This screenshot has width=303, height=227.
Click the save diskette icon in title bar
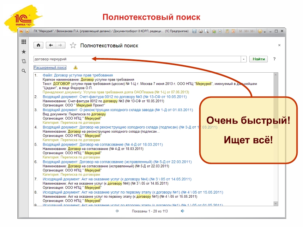195,31
